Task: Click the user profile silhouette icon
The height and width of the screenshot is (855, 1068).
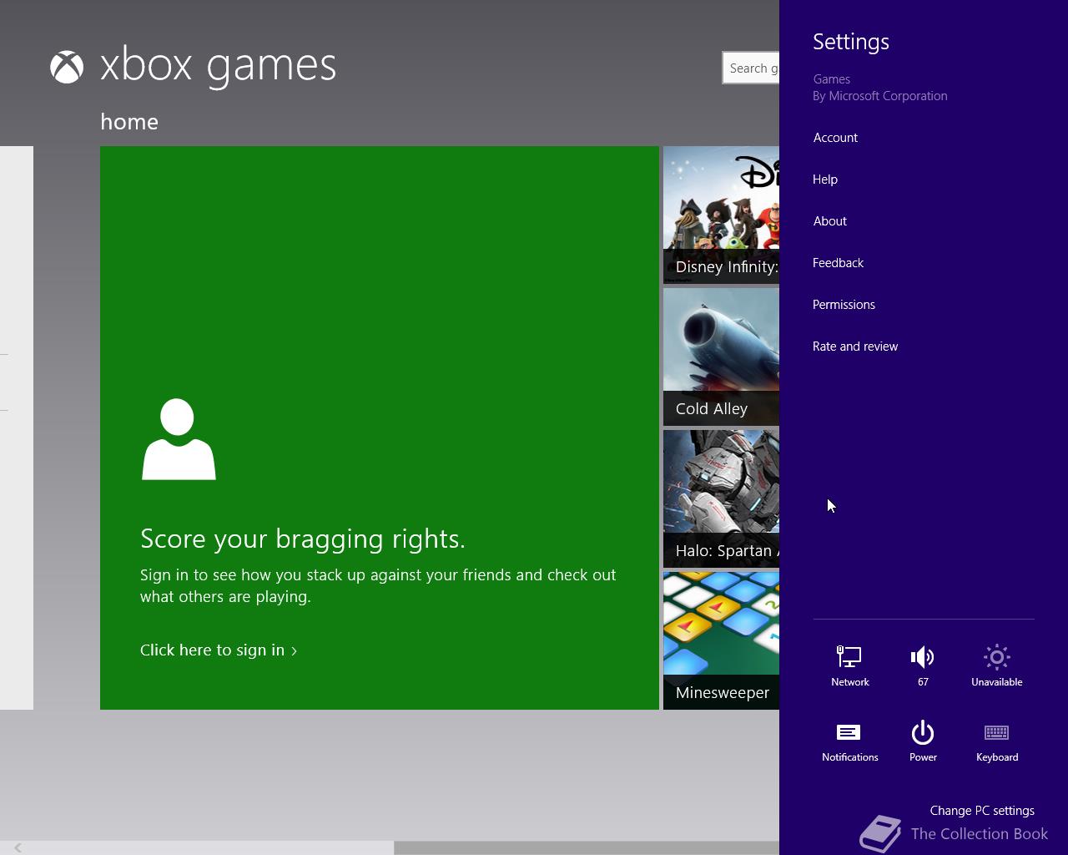Action: 179,439
